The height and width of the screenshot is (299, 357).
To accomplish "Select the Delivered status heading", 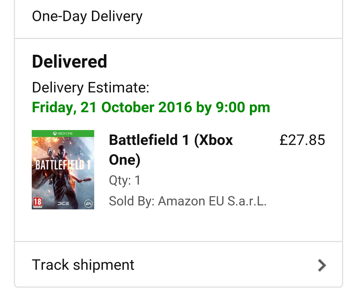I will tap(69, 62).
